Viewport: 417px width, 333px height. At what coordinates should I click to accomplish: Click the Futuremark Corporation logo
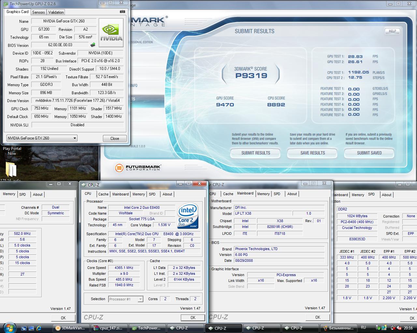point(138,168)
